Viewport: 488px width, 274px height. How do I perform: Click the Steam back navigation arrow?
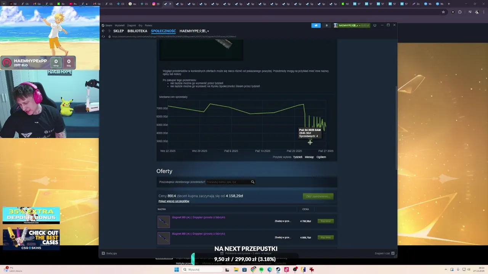[x=103, y=31]
